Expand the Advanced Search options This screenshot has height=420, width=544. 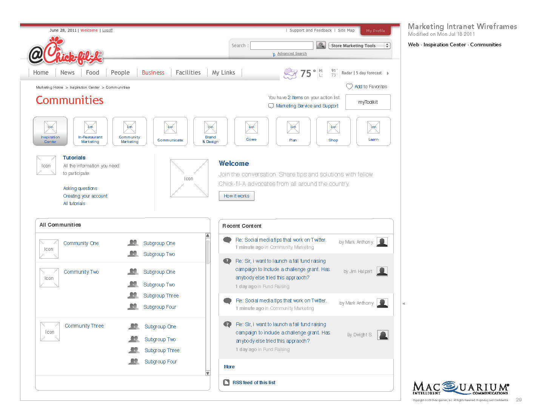tap(291, 54)
